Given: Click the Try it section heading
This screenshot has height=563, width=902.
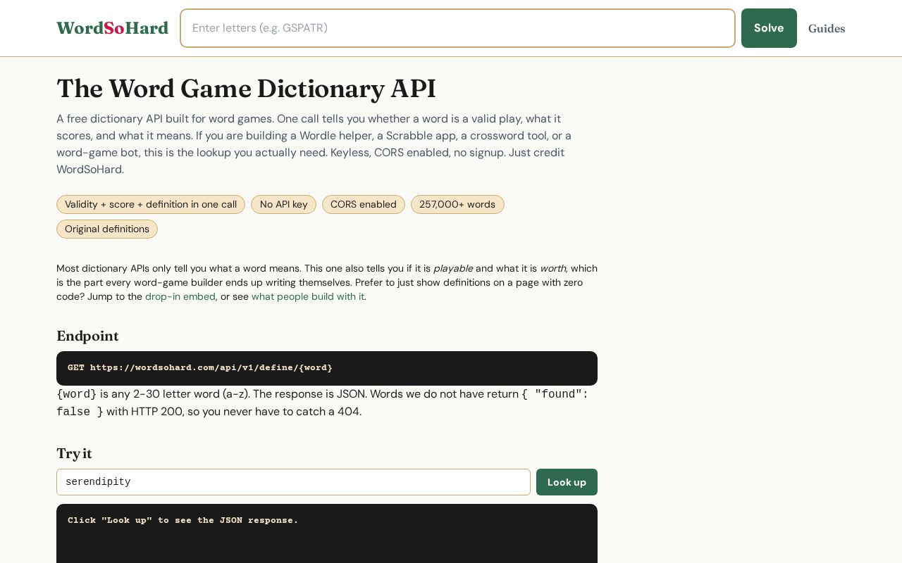Looking at the screenshot, I should coord(74,454).
